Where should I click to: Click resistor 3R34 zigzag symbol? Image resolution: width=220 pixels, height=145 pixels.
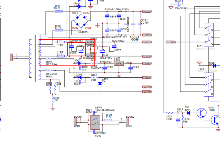(x=49, y=70)
